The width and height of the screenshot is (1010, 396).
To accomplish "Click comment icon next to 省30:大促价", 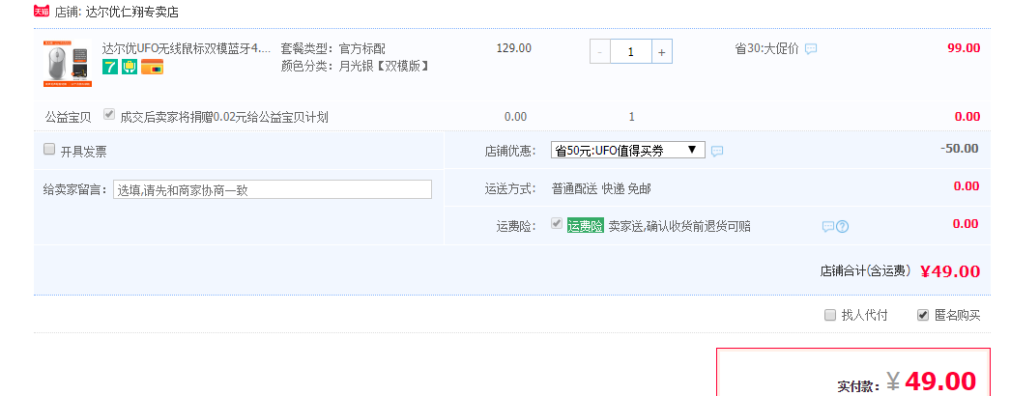I will click(x=811, y=49).
